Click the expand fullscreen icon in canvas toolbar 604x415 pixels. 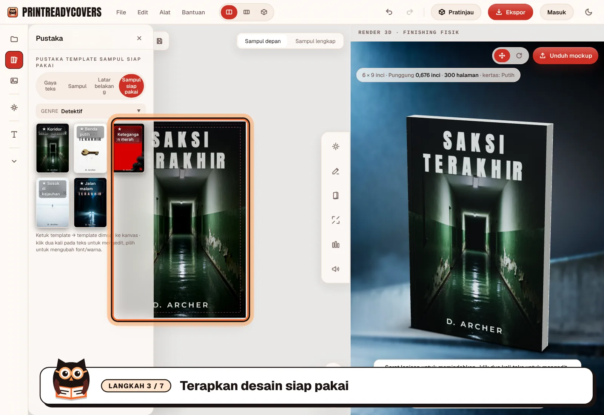pyautogui.click(x=336, y=220)
